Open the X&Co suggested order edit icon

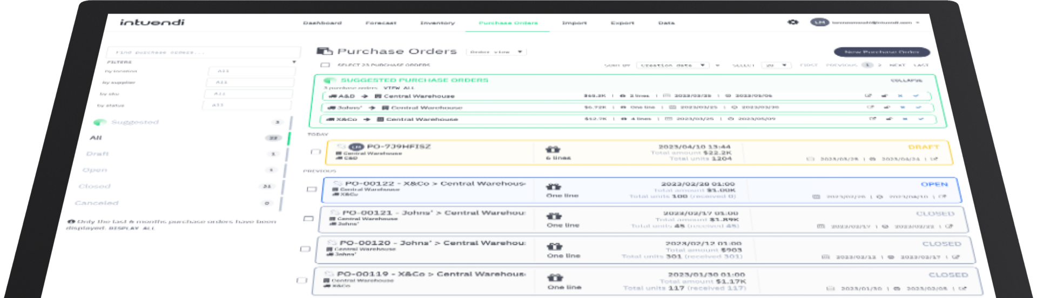pyautogui.click(x=873, y=119)
